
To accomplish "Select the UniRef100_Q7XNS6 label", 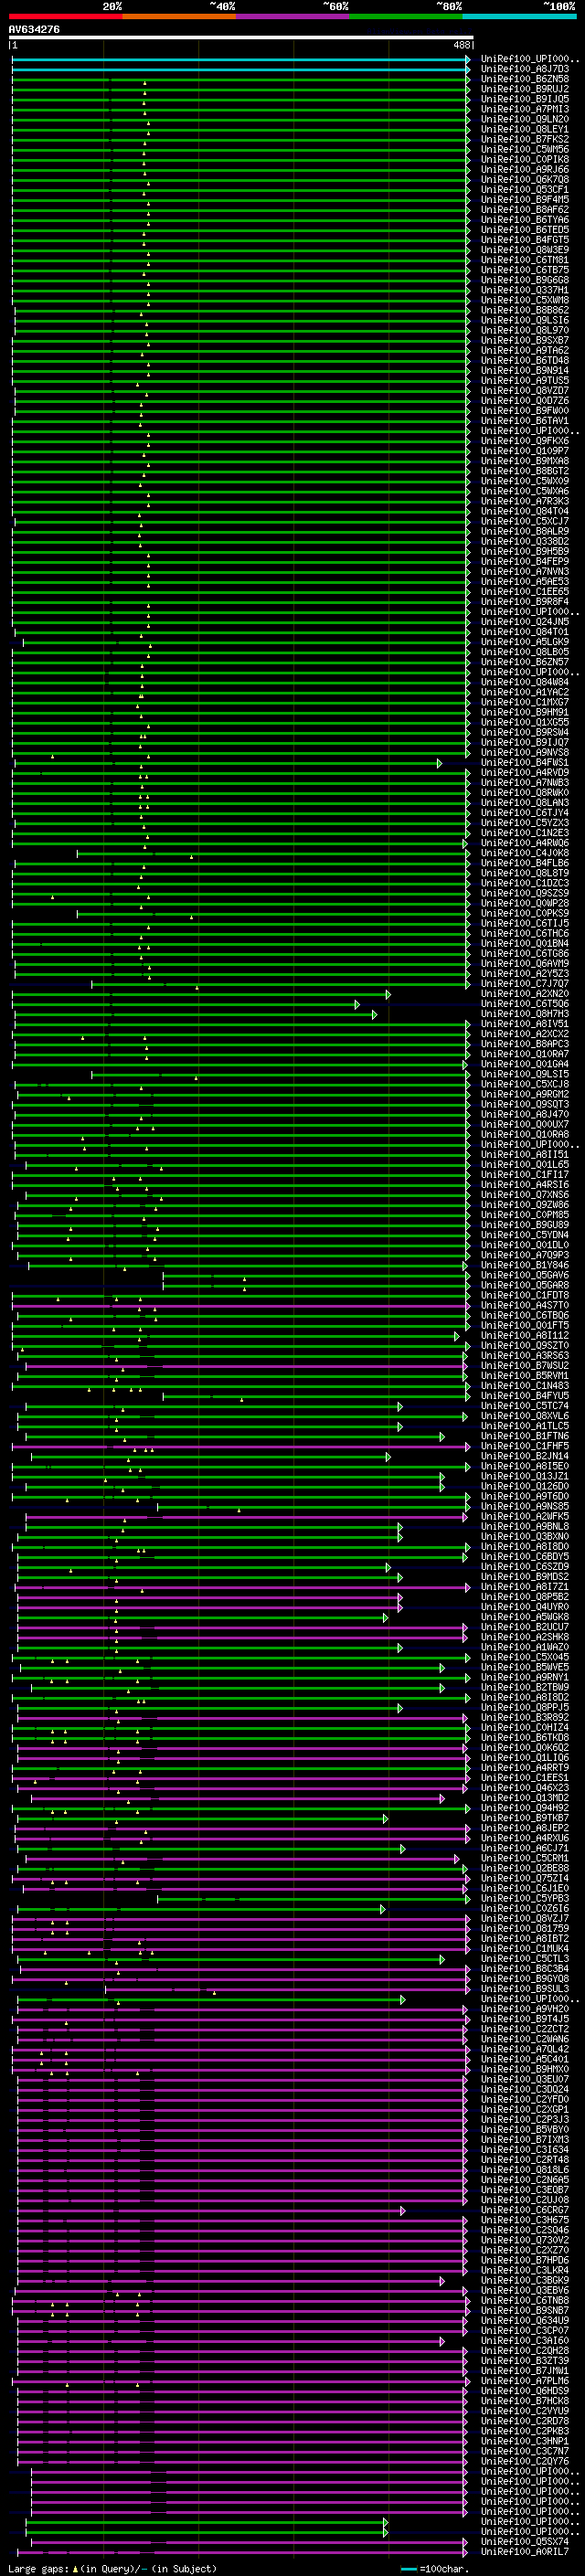I will click(x=525, y=1195).
